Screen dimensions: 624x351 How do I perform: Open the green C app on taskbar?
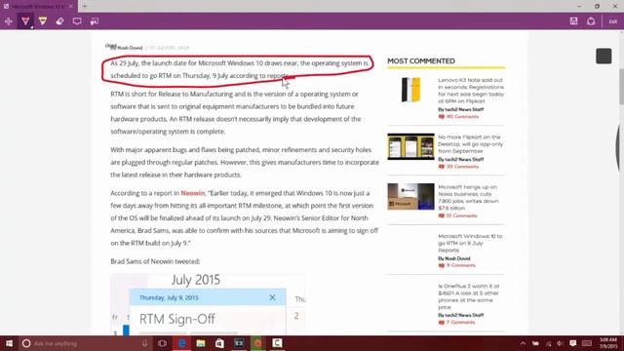(x=277, y=343)
